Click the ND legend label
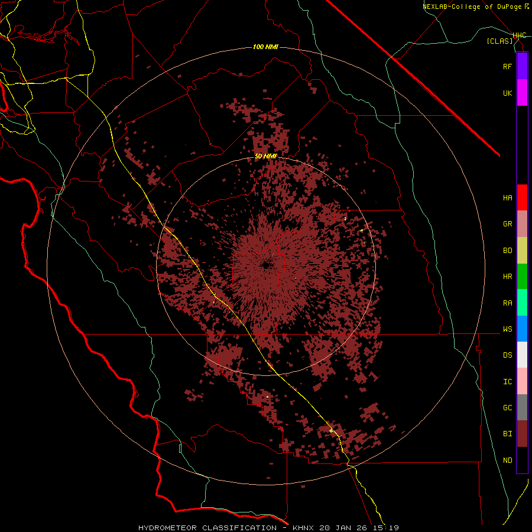Screen dimensions: 532x532 point(507,460)
